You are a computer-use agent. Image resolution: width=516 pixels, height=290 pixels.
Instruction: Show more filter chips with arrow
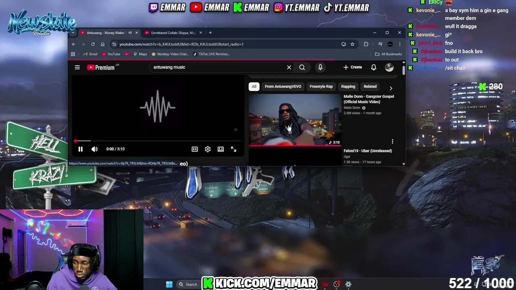coord(391,88)
